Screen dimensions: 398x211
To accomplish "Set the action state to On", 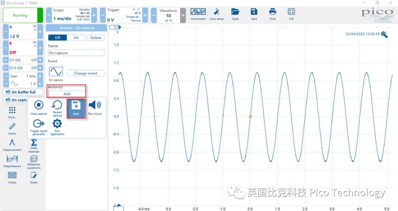I will pyautogui.click(x=76, y=38).
